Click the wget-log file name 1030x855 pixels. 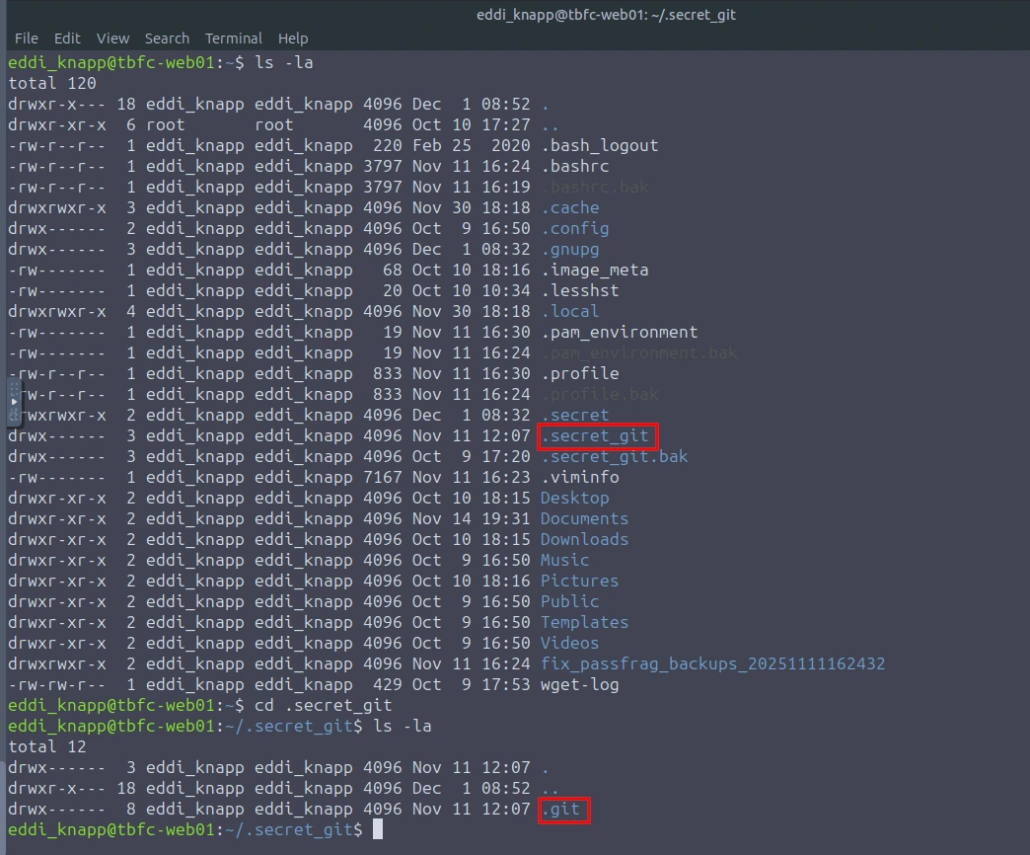click(580, 684)
